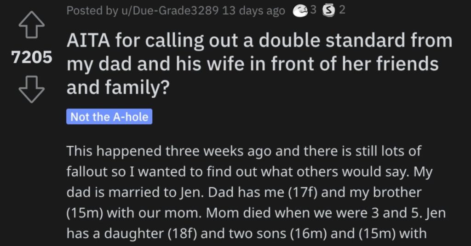Click the smiling face award icon
Image resolution: width=471 pixels, height=246 pixels.
(x=300, y=11)
